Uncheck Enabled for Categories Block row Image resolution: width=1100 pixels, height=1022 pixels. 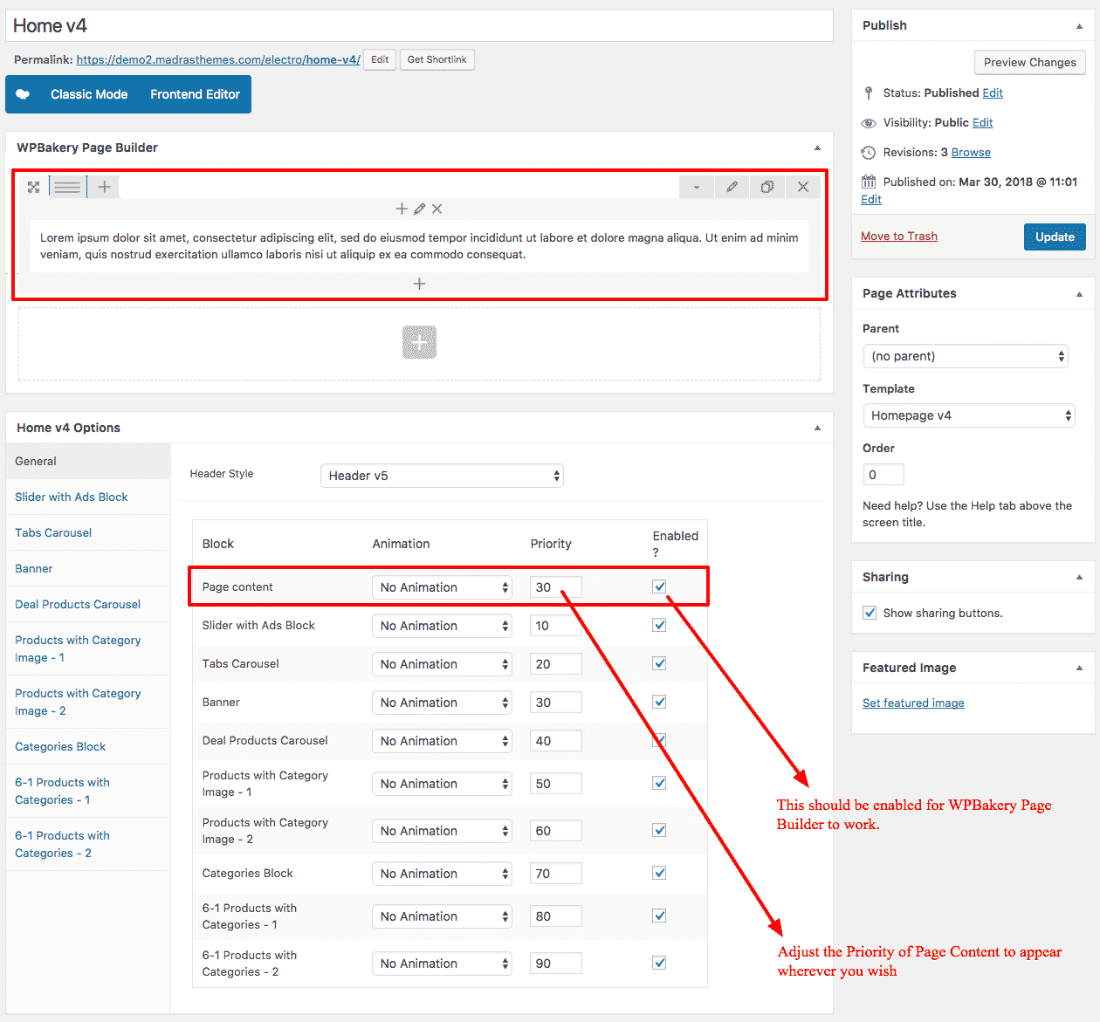tap(659, 873)
